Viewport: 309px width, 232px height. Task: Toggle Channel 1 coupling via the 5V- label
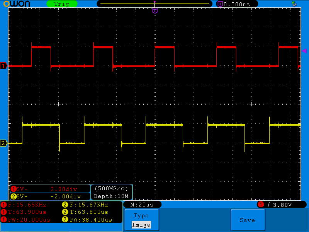[x=21, y=189]
